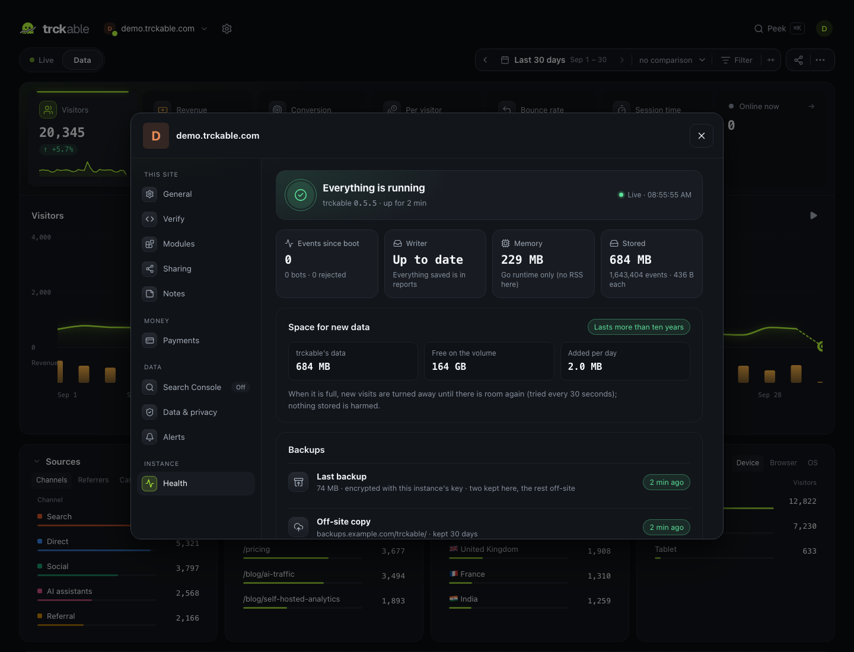Click the Payments card icon
The image size is (854, 652).
149,341
